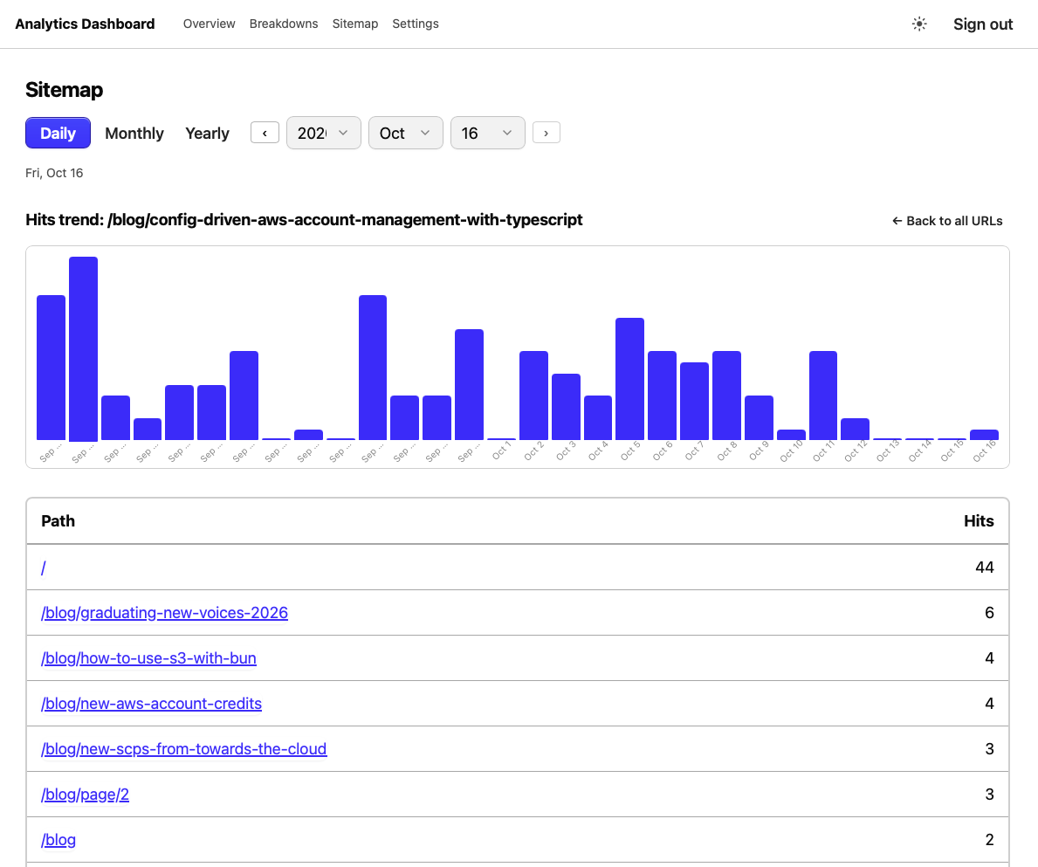
Task: Click the Oct 1 axis label
Action: click(x=502, y=451)
